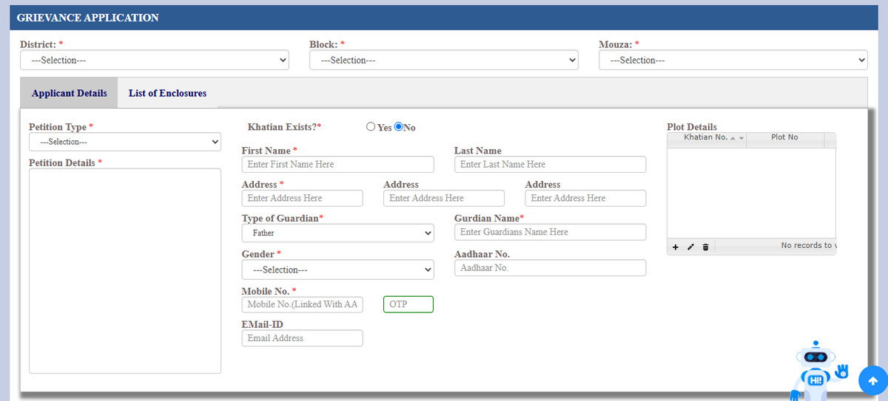Expand the Block selection dropdown
888x401 pixels.
point(443,61)
